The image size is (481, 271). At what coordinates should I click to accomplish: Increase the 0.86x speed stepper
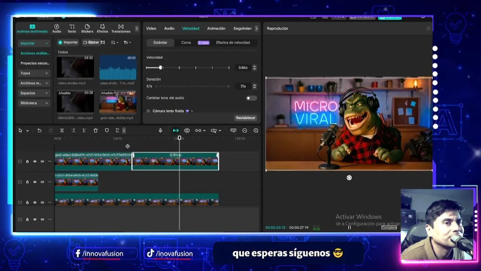[254, 66]
